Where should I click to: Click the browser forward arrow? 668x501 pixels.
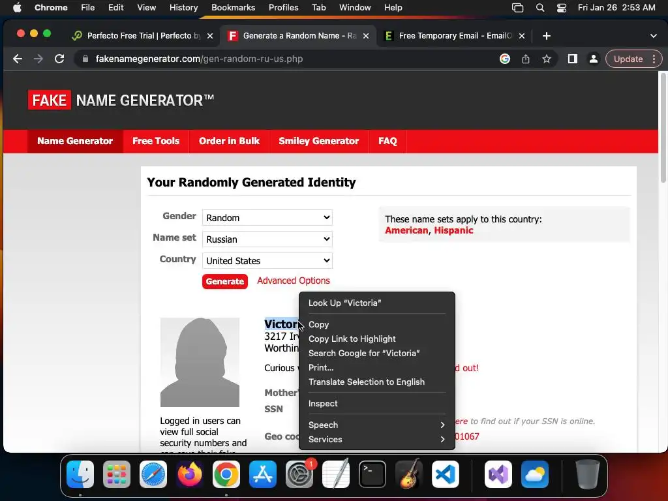point(38,59)
